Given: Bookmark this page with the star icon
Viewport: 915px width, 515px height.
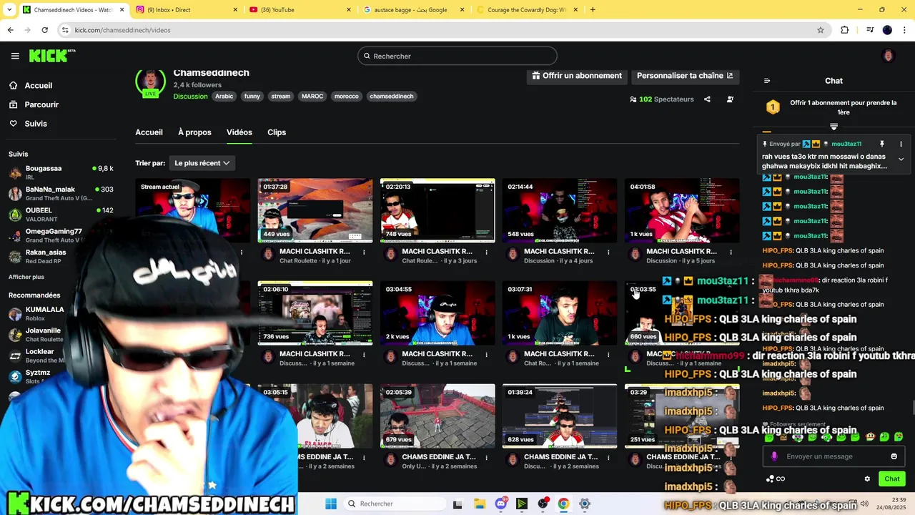Looking at the screenshot, I should point(821,30).
